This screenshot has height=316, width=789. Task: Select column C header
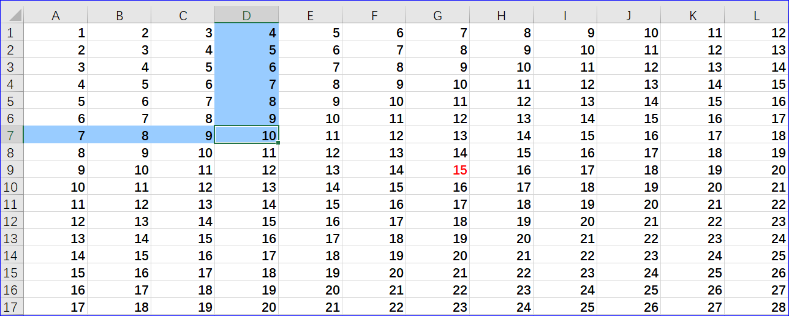click(x=183, y=16)
